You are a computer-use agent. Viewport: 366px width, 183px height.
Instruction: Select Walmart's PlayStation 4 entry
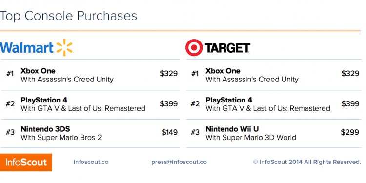click(x=90, y=104)
